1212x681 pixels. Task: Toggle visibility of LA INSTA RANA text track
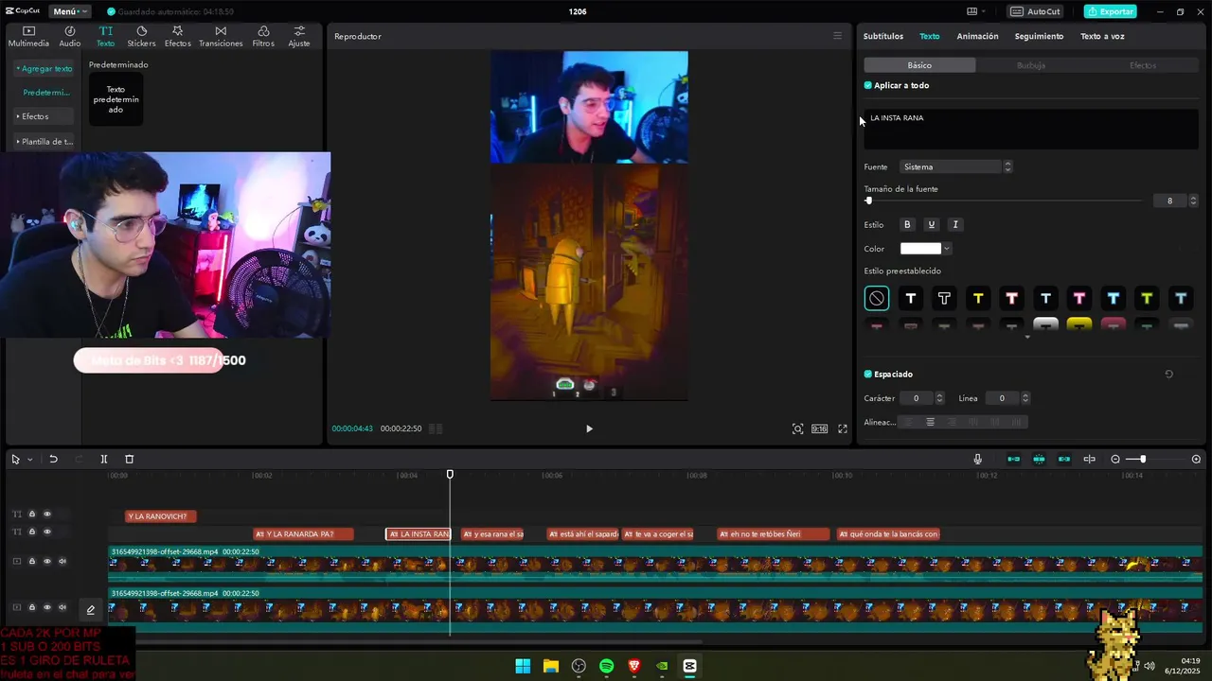(47, 532)
